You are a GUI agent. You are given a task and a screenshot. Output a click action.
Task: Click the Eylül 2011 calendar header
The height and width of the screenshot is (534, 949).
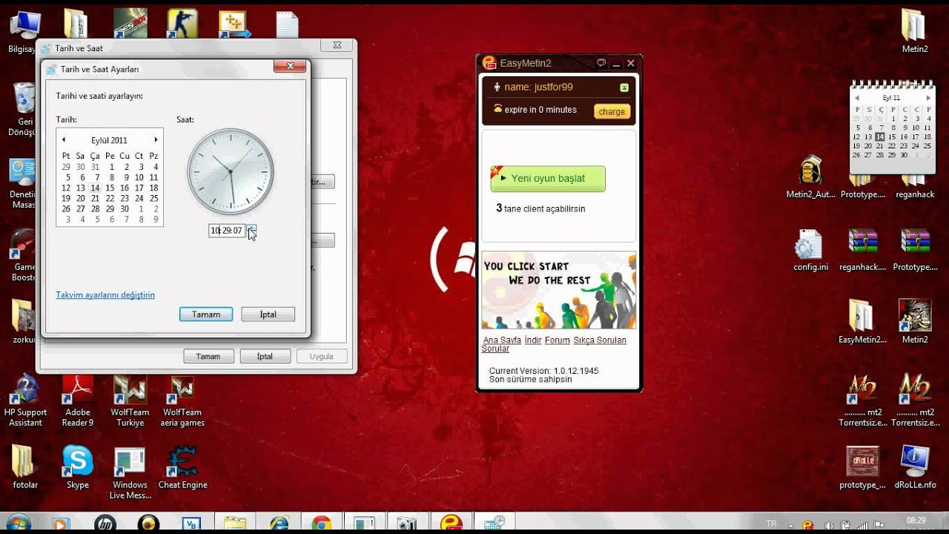(109, 140)
